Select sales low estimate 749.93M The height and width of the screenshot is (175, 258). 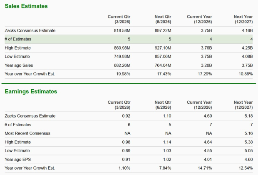tap(122, 57)
